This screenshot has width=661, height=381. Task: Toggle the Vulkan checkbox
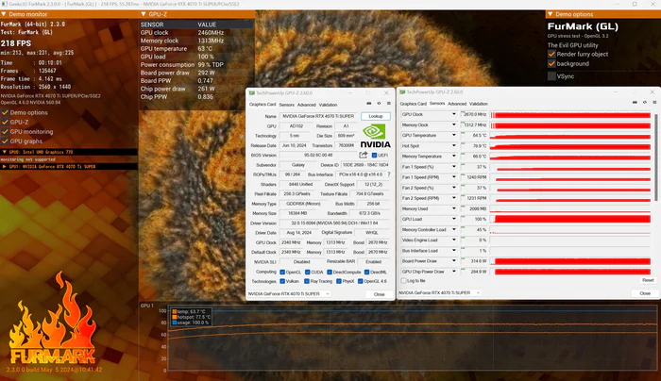pos(282,281)
